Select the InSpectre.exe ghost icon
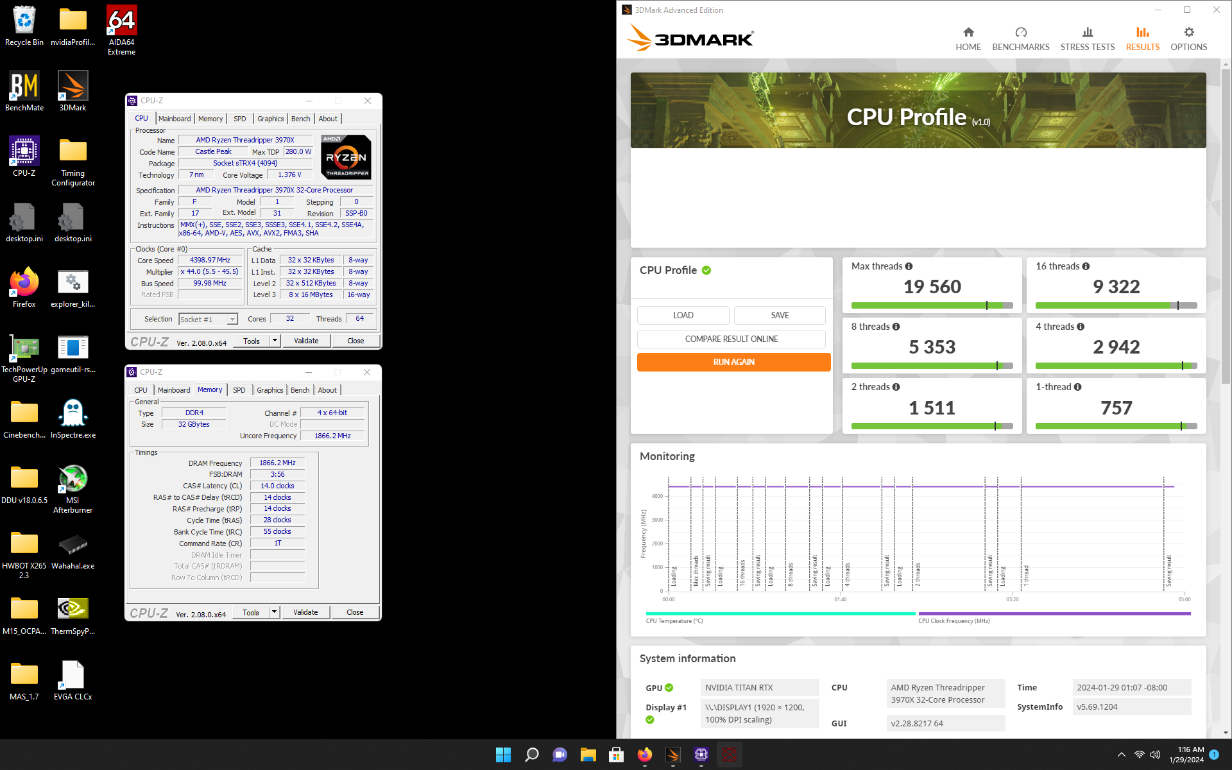Viewport: 1232px width, 770px height. point(73,419)
